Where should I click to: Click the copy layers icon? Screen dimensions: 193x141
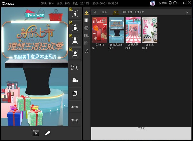[x=75, y=93]
